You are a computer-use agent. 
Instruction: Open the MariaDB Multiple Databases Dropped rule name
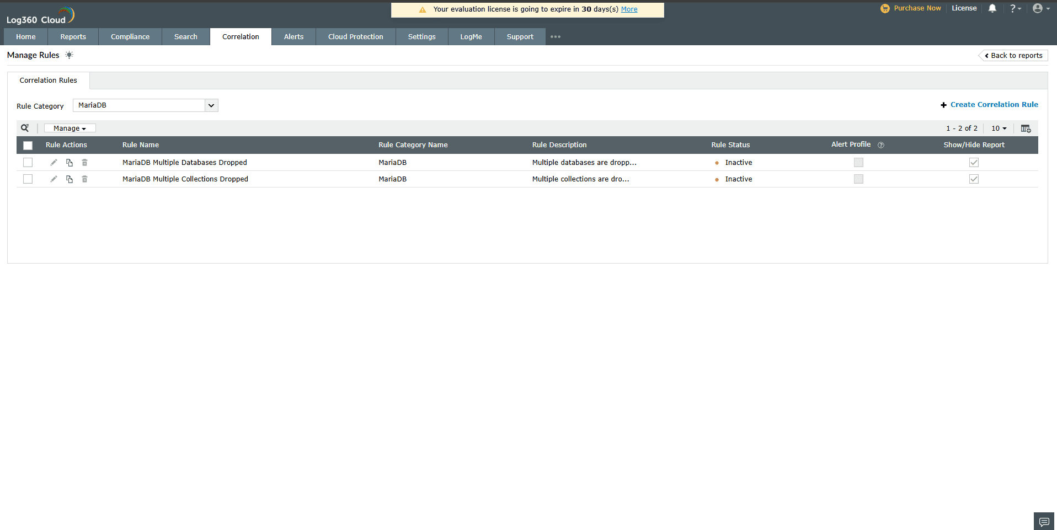[185, 163]
